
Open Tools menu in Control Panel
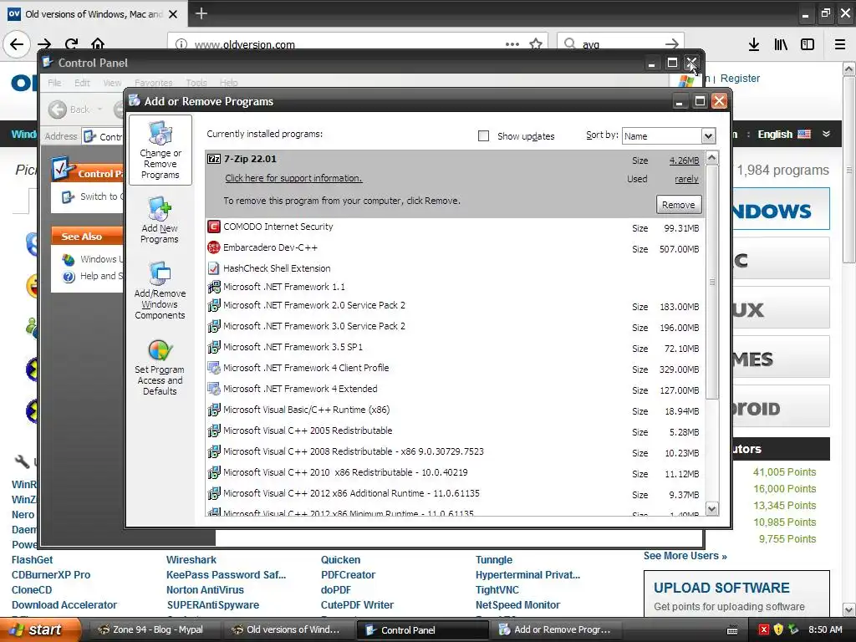196,83
